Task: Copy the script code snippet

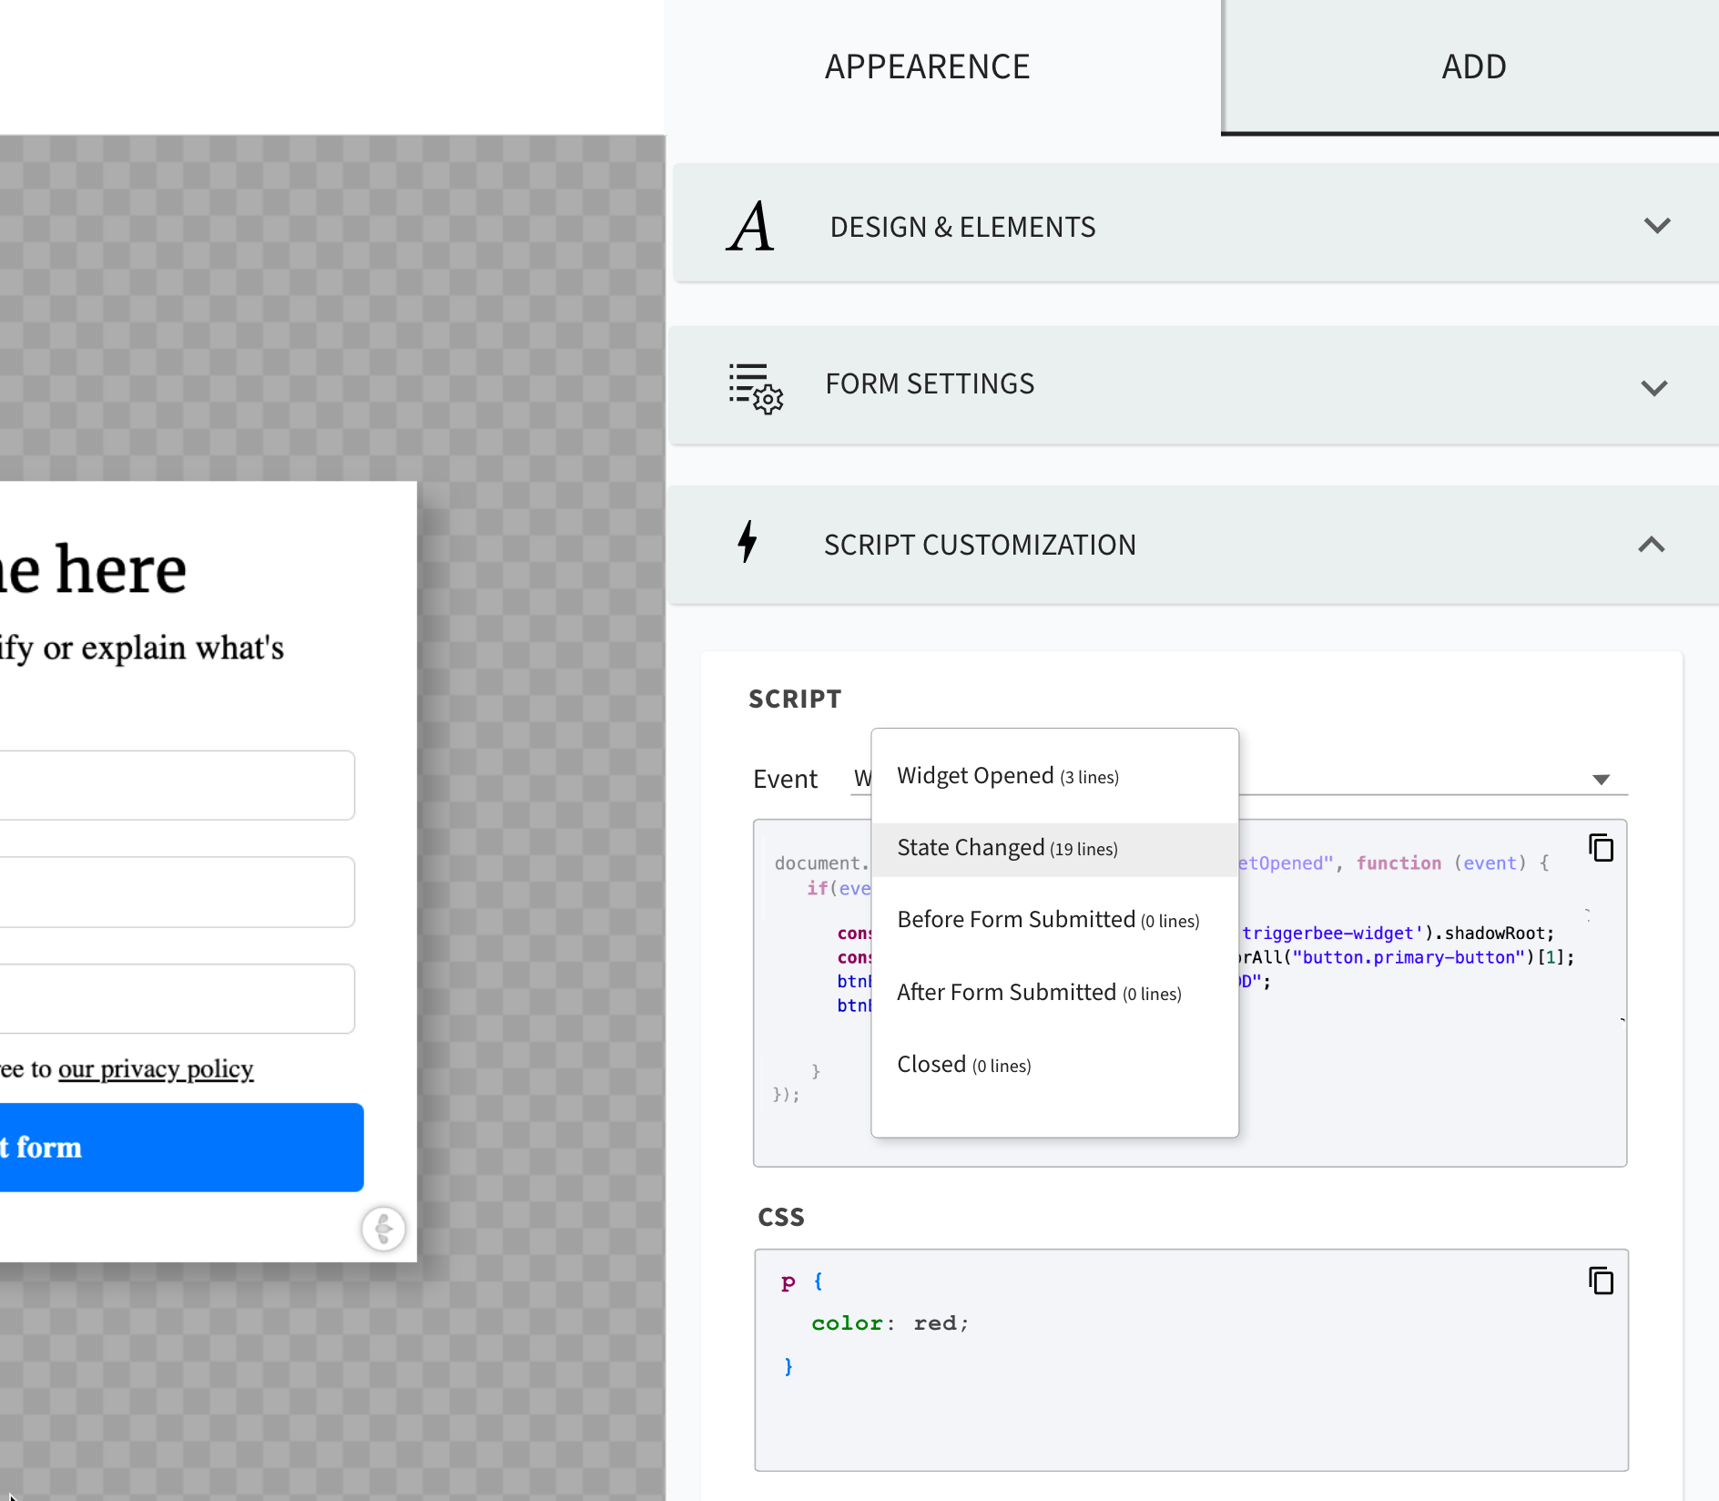Action: click(x=1602, y=848)
